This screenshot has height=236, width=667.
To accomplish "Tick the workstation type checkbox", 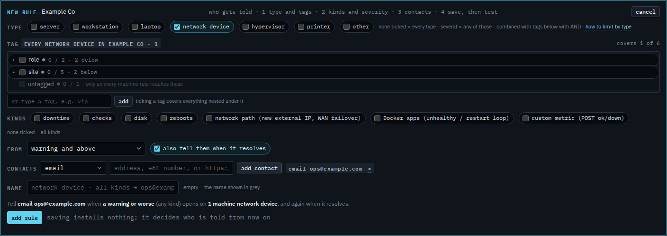I will [76, 27].
